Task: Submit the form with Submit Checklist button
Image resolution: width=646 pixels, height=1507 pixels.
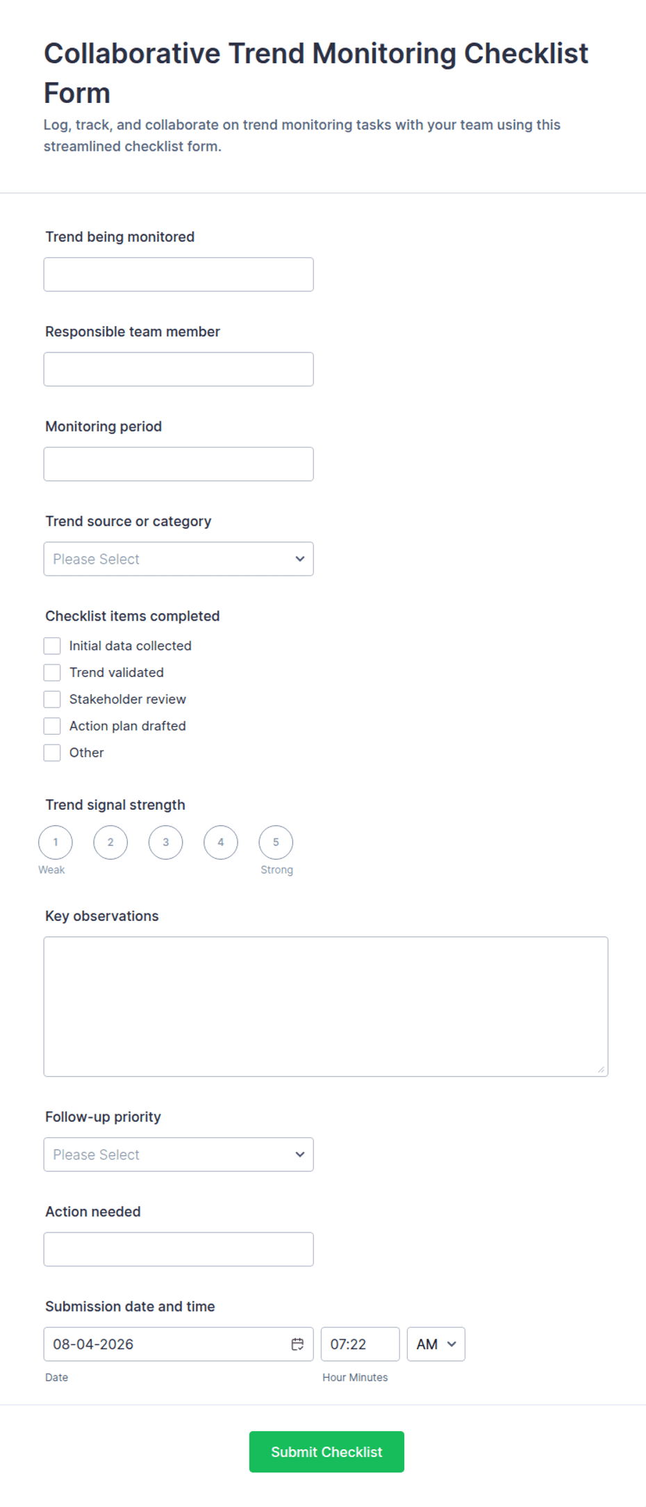Action: 326,1451
